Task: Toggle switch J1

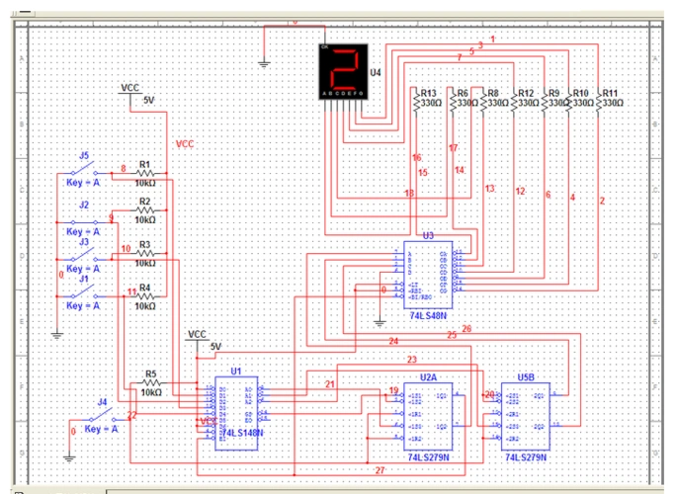Action: (x=85, y=292)
